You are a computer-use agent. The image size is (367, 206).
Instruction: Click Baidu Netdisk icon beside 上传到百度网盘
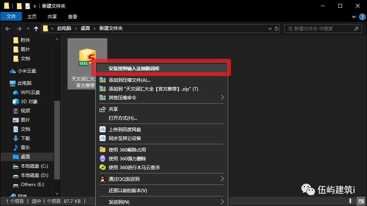tap(103, 129)
